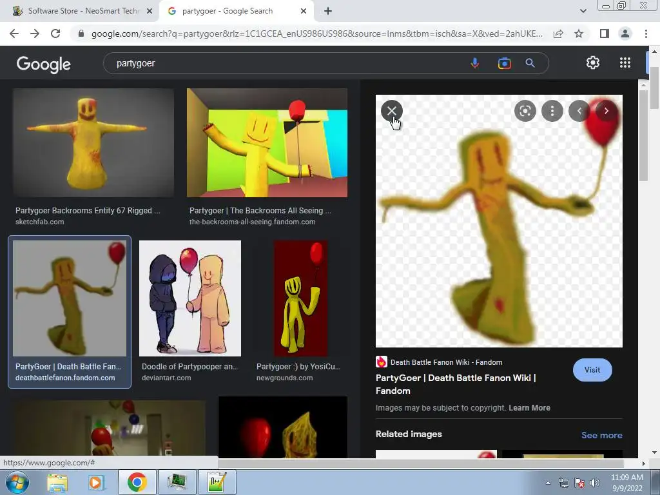Open the Backrooms All Seeing fandom thumbnail
This screenshot has width=660, height=495.
click(267, 142)
